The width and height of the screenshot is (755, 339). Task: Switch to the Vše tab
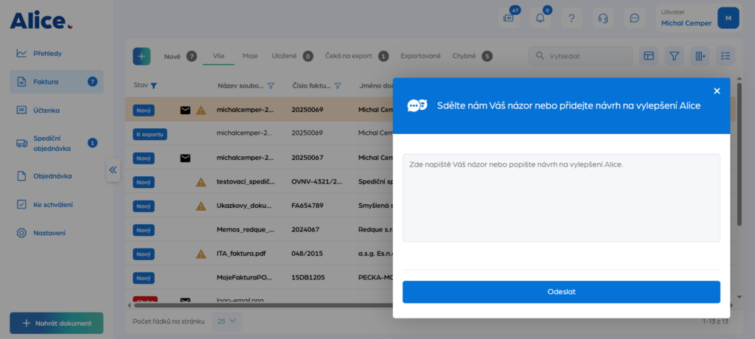218,56
